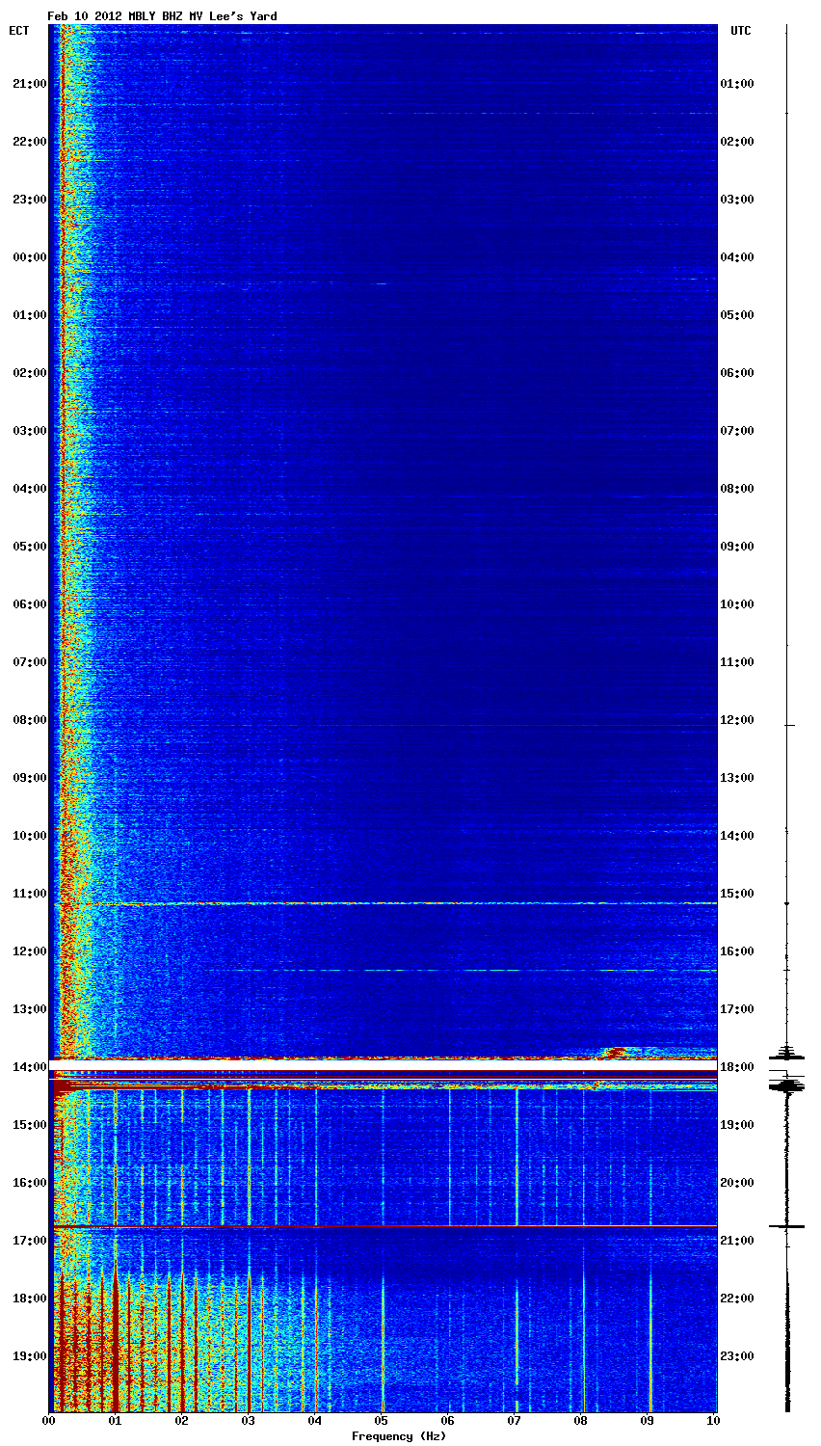This screenshot has height=1446, width=821.
Task: Click frequency tick label 08
Action: click(x=581, y=1421)
